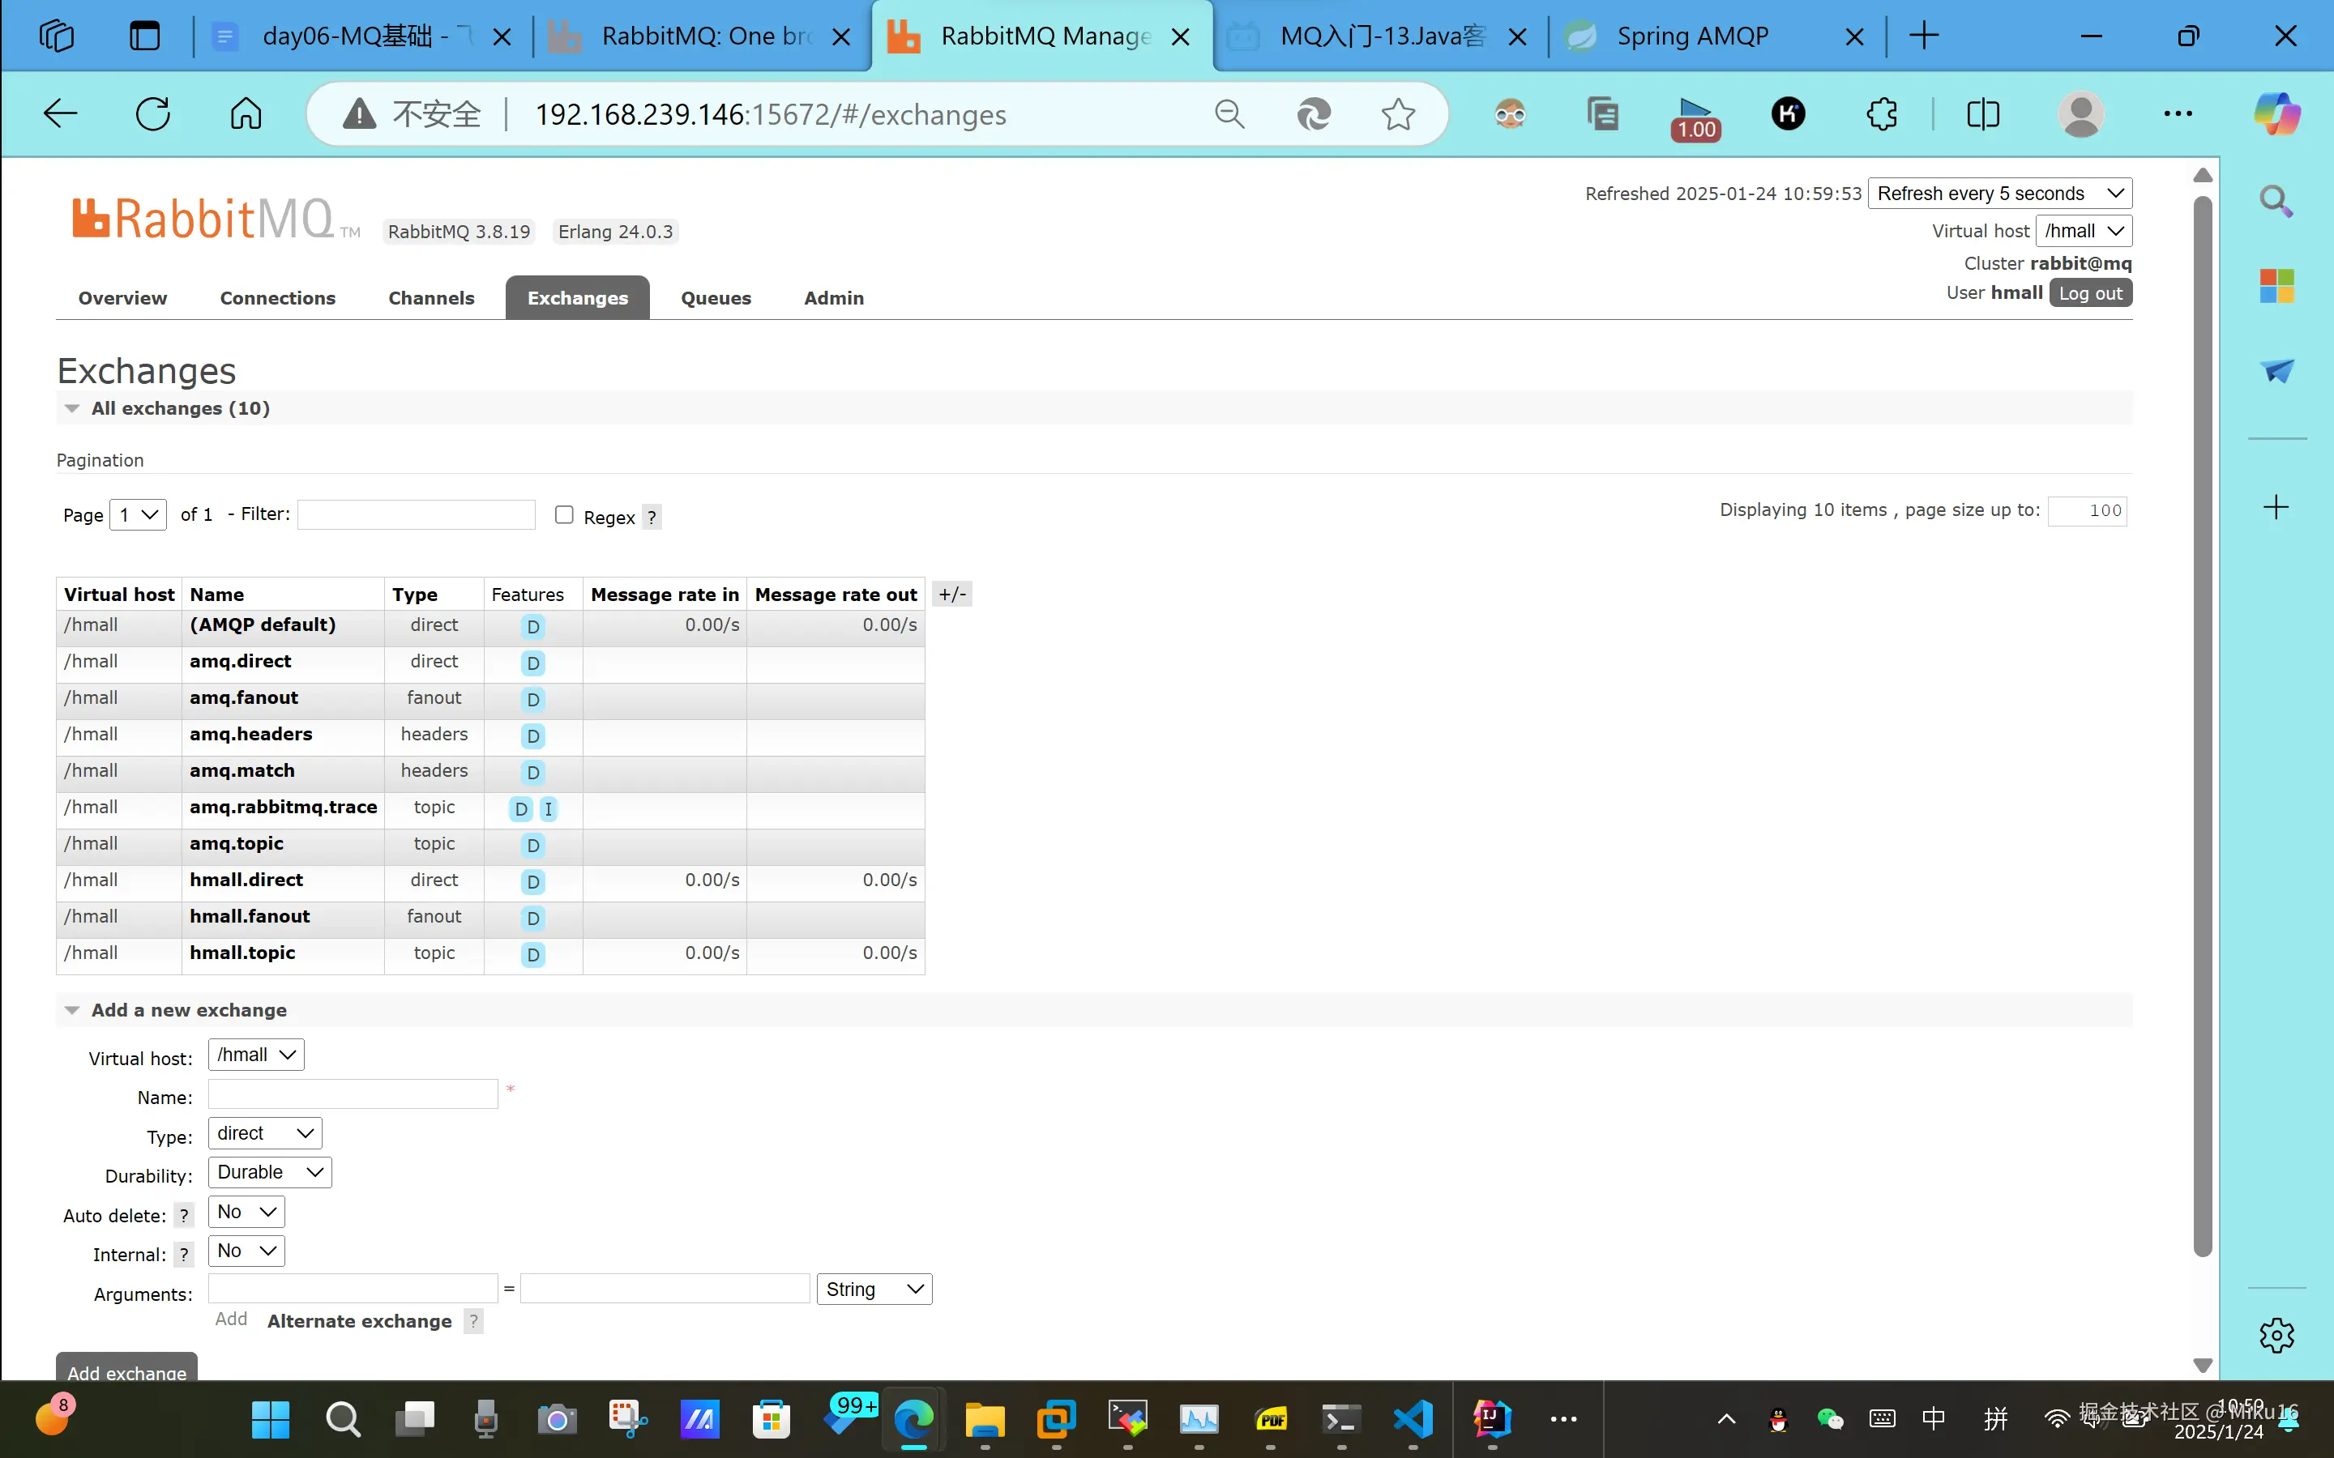This screenshot has width=2334, height=1458.
Task: Open sidebar search magnifier icon
Action: pyautogui.click(x=2276, y=202)
